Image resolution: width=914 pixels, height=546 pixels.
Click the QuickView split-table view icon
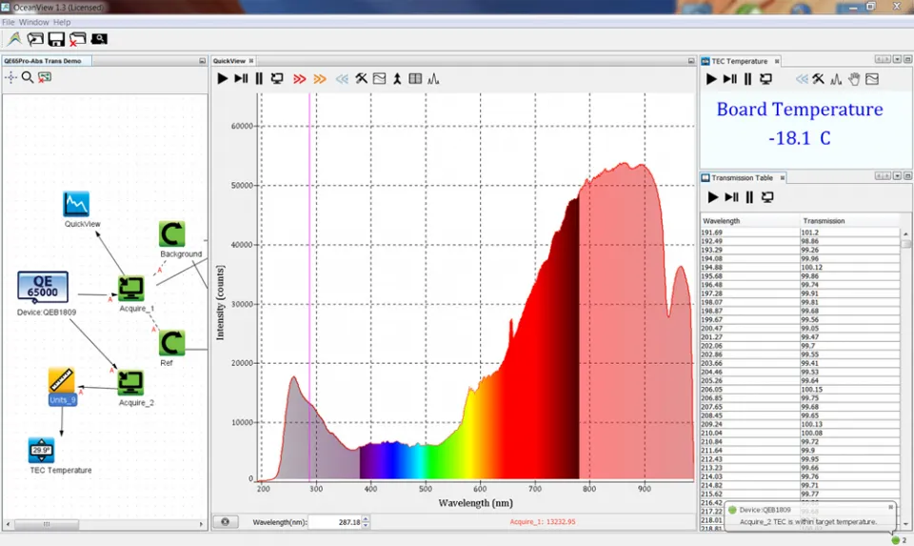415,78
